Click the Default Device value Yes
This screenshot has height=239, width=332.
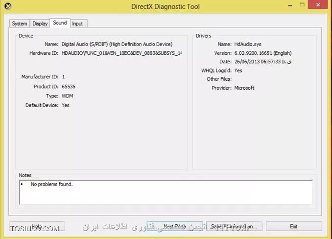coord(66,105)
